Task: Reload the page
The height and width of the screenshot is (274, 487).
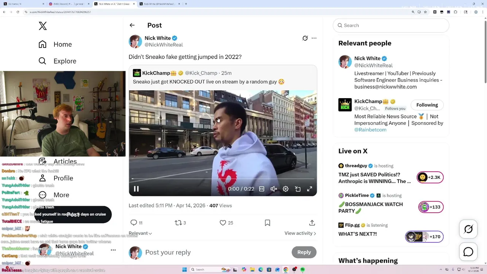Action: point(18,12)
